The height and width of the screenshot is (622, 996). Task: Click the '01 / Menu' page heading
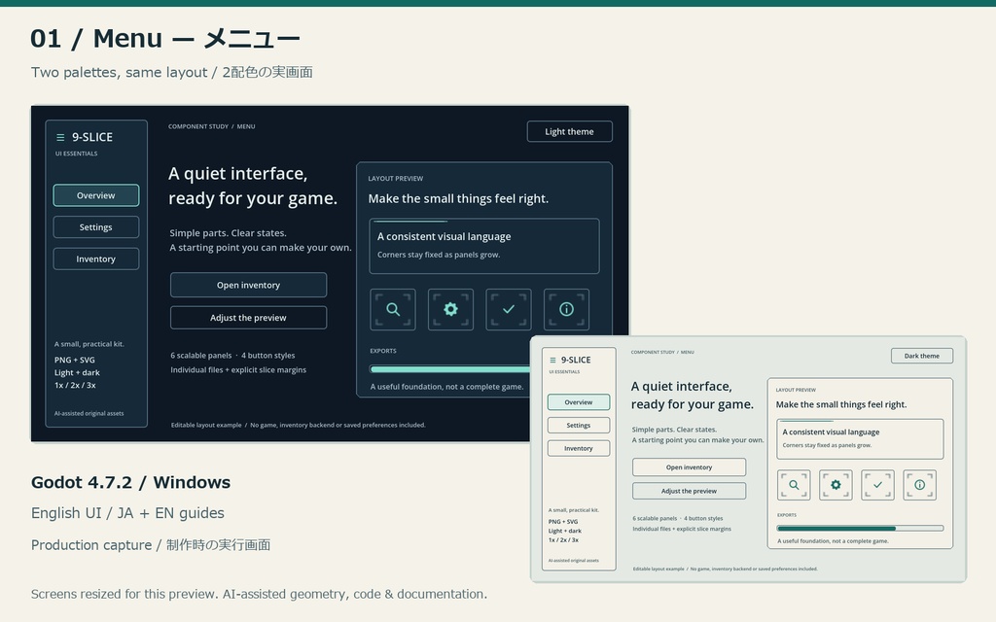[x=165, y=39]
